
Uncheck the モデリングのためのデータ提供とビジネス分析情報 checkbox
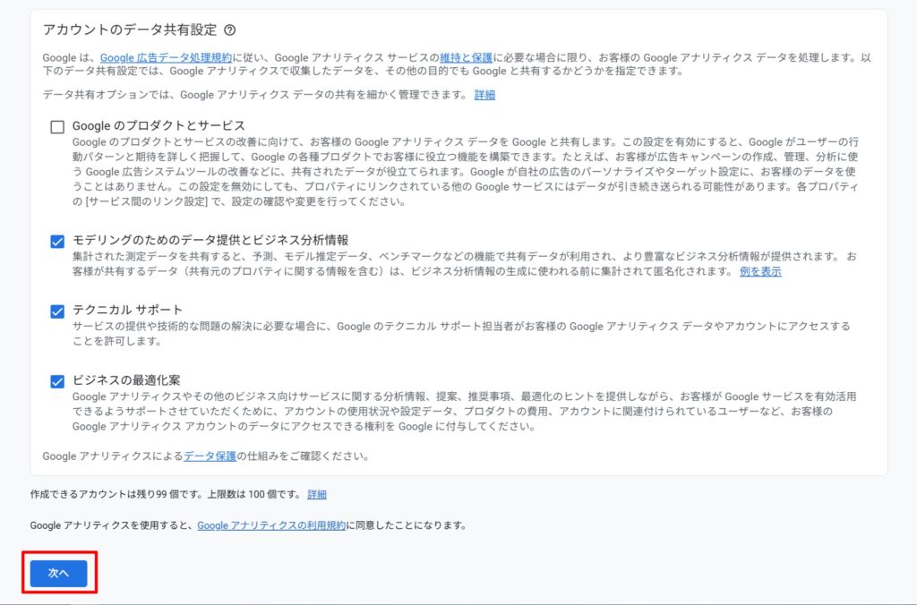tap(58, 241)
